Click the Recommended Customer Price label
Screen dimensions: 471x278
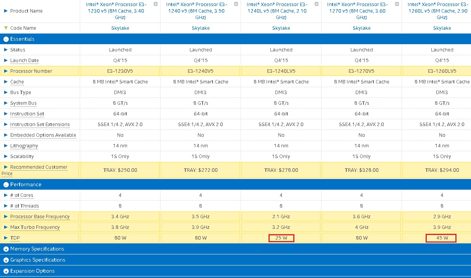point(35,170)
